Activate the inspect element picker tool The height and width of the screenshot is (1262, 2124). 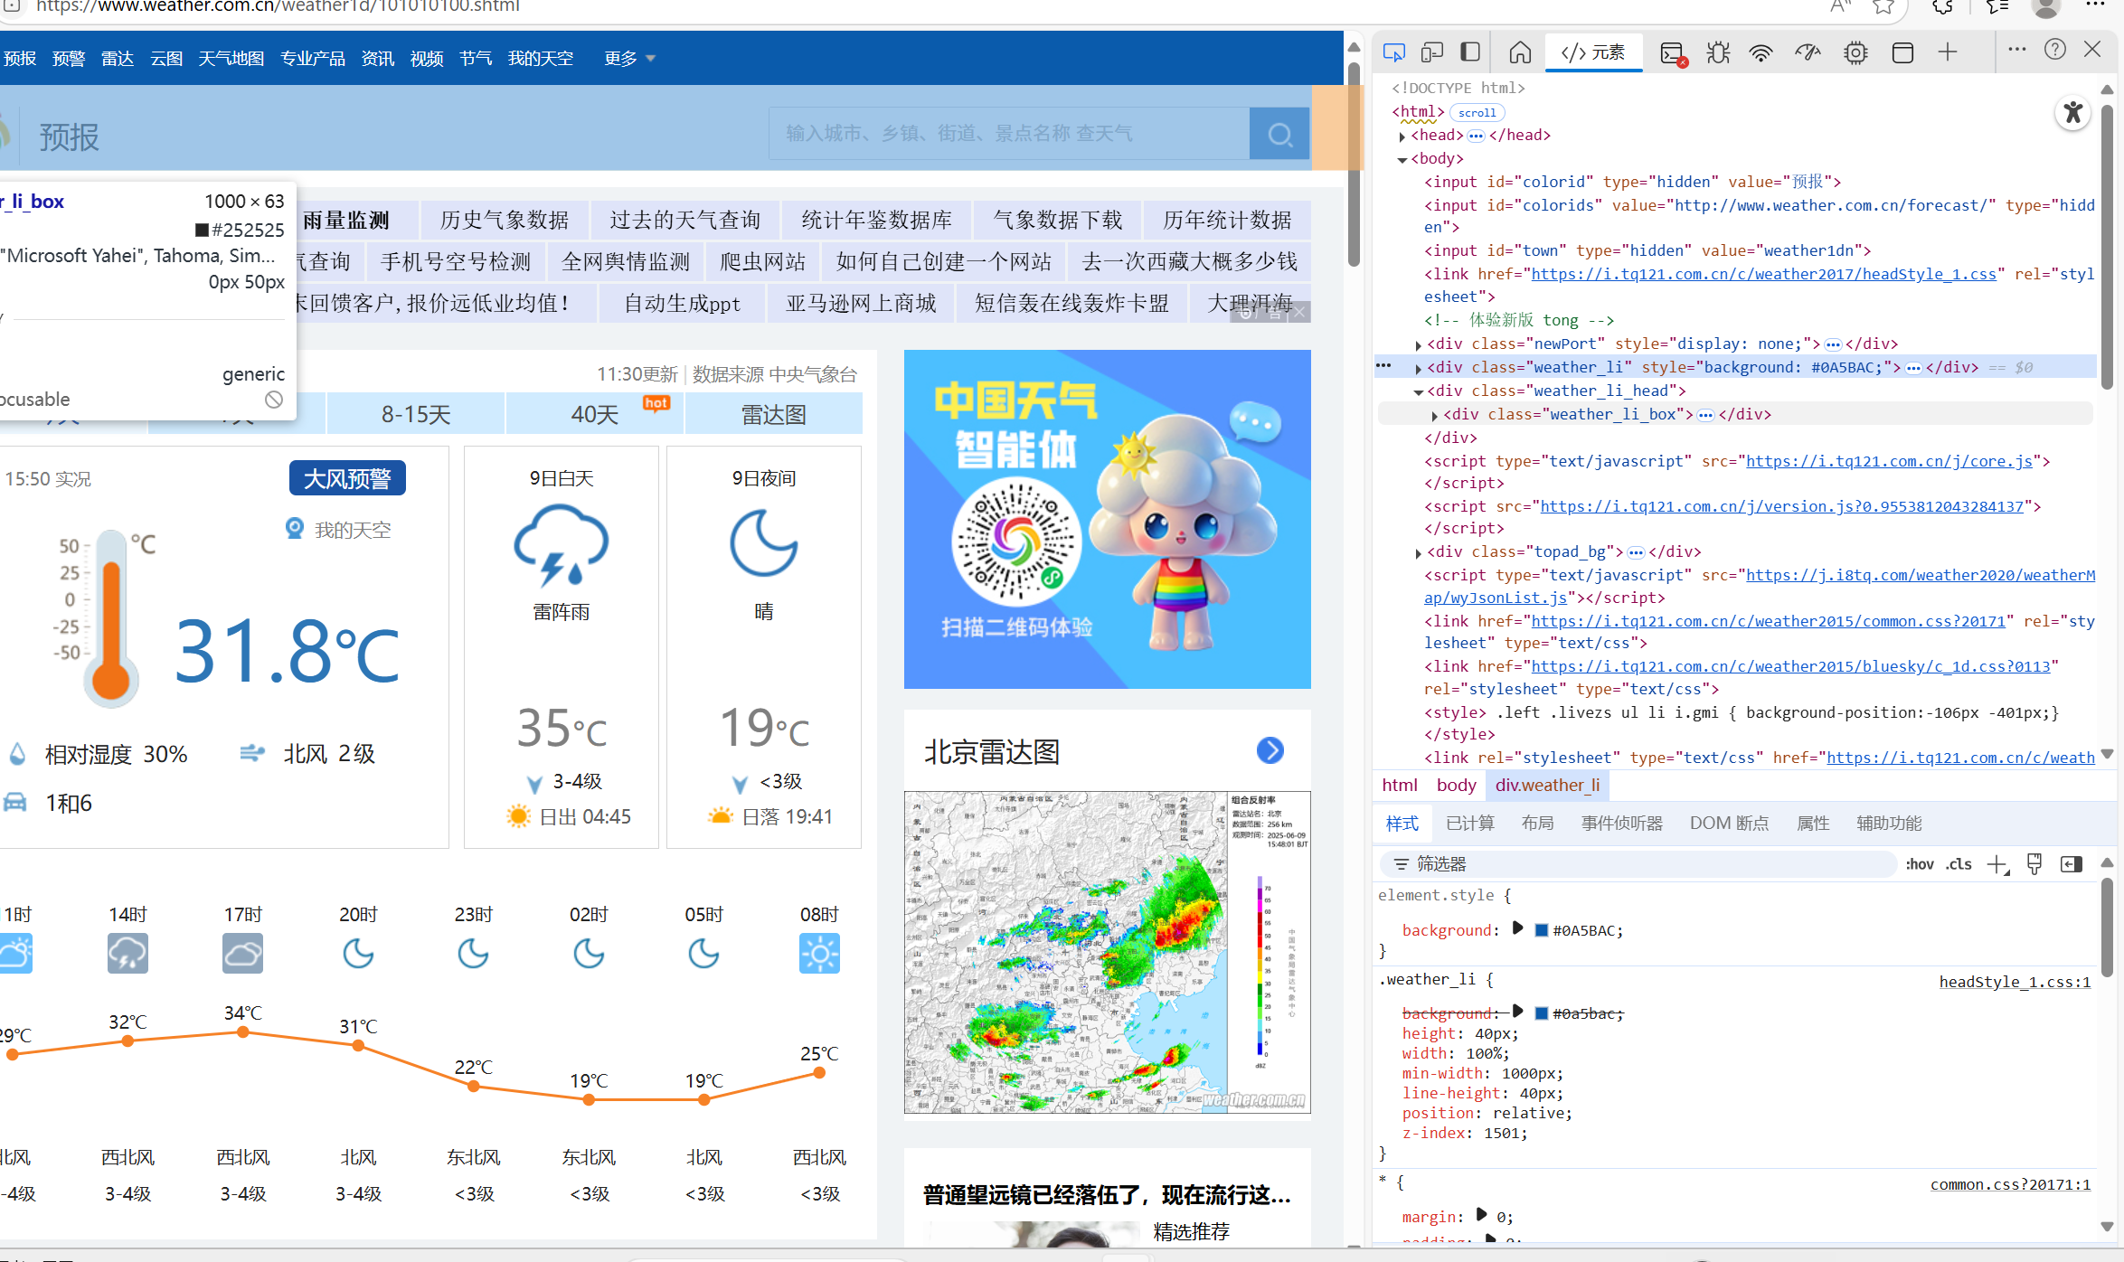[1393, 52]
